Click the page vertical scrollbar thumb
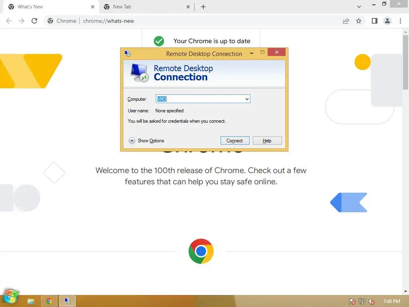 (405, 62)
